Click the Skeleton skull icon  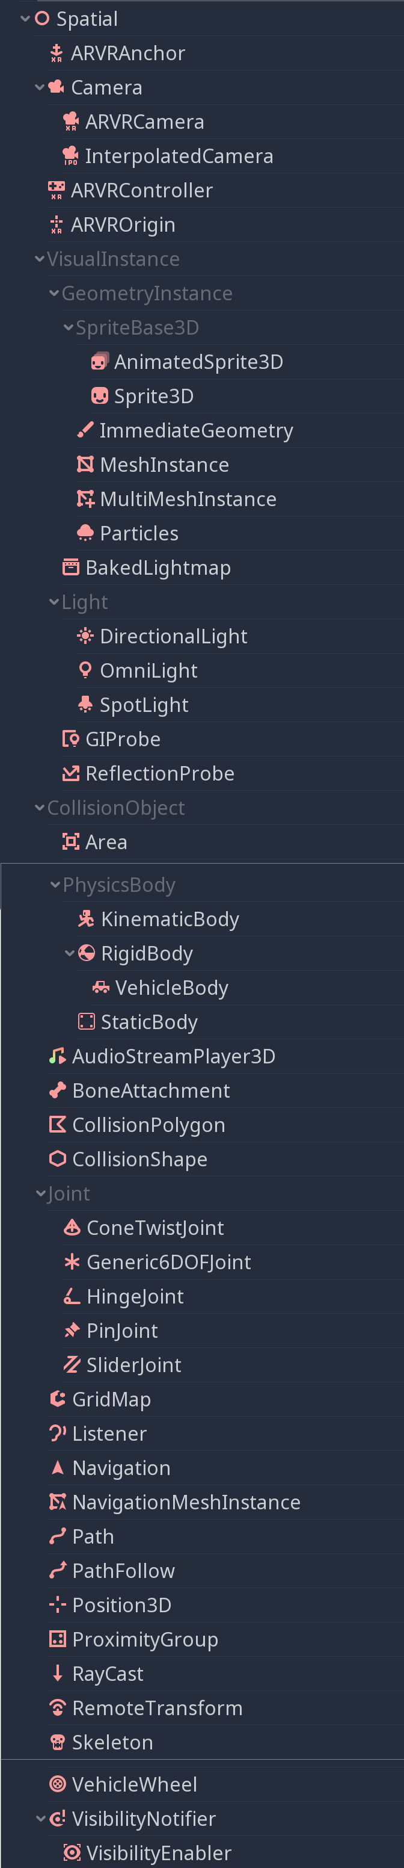tap(57, 1742)
